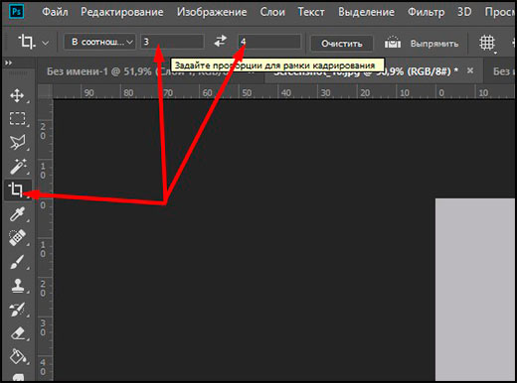
Task: Switch to the Без имени-1 document tab
Action: click(99, 71)
